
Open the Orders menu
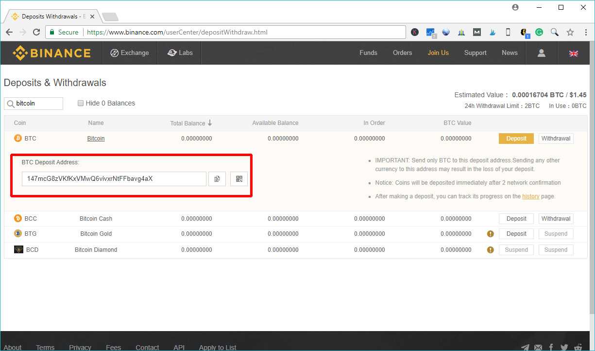402,53
